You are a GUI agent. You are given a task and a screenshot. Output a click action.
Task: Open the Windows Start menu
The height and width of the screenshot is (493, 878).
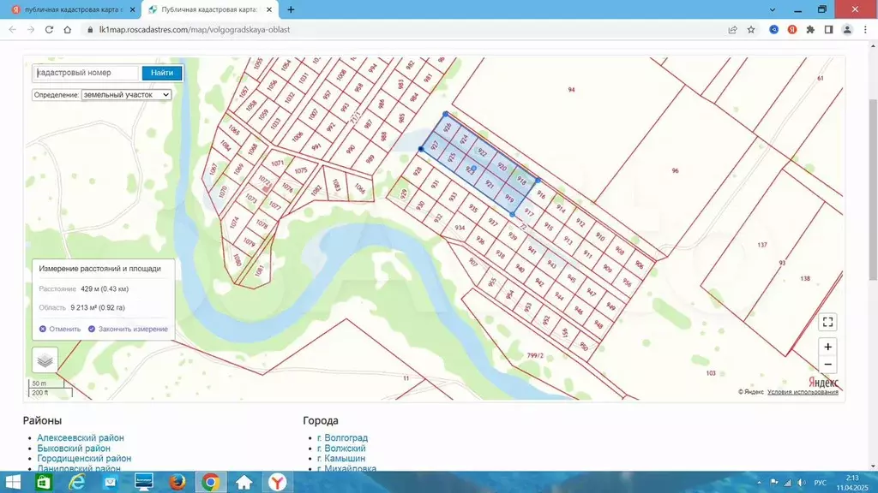point(12,482)
